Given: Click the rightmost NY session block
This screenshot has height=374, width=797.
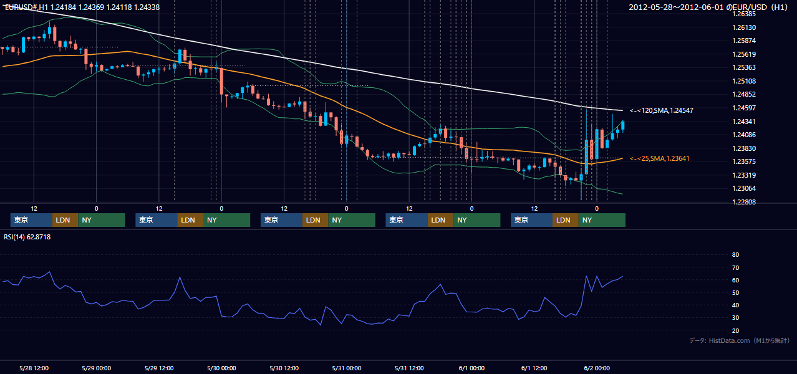Looking at the screenshot, I should [x=602, y=220].
